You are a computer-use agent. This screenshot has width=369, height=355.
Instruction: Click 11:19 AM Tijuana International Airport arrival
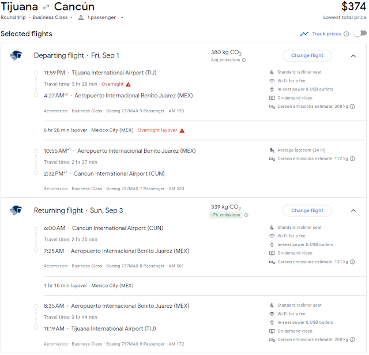[100, 330]
